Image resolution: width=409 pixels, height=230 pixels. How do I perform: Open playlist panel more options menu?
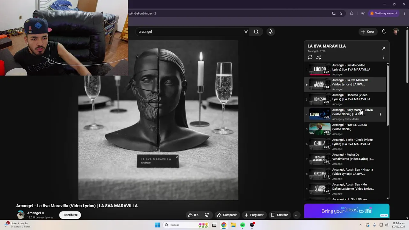384,57
